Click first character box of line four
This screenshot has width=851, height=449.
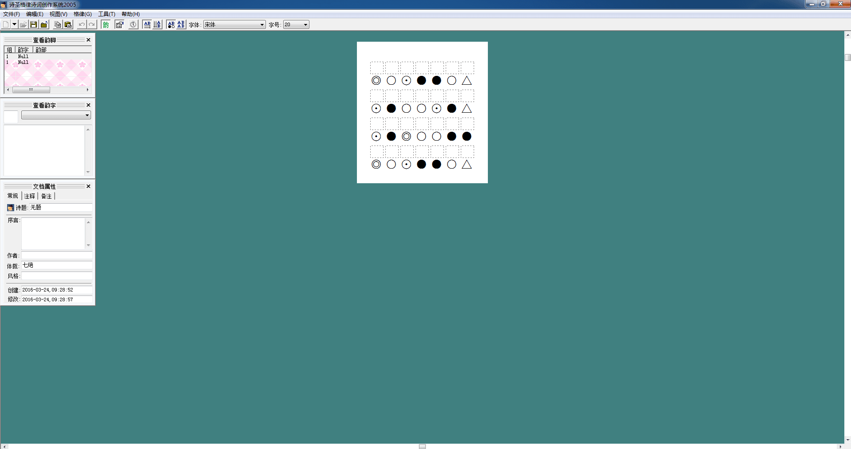tap(376, 152)
